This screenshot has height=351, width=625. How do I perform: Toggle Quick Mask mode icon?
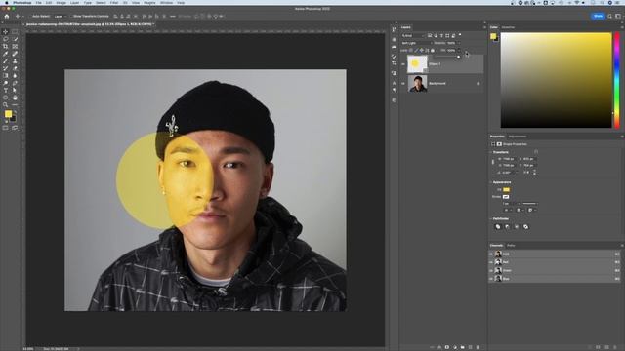coord(6,128)
